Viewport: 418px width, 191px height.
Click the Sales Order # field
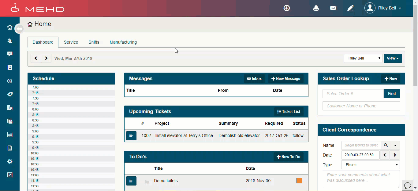(353, 94)
